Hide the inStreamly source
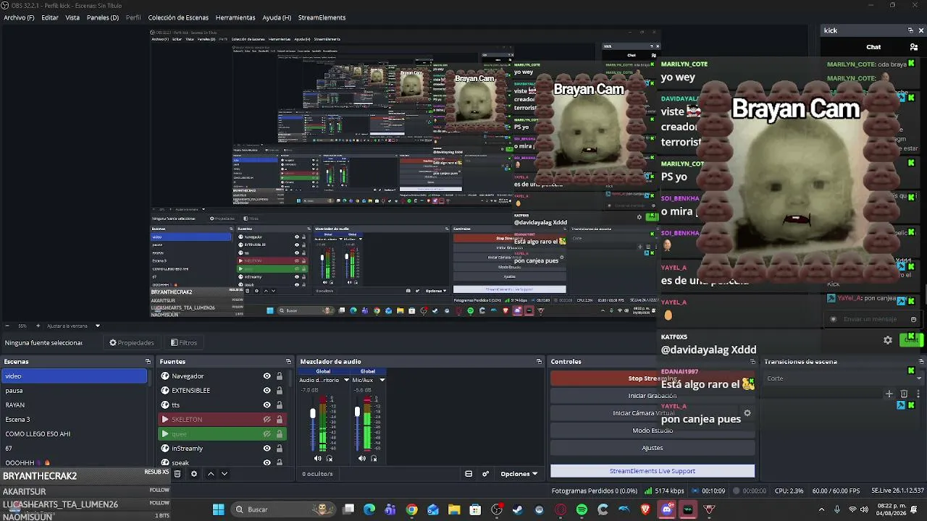Image resolution: width=927 pixels, height=521 pixels. point(267,449)
